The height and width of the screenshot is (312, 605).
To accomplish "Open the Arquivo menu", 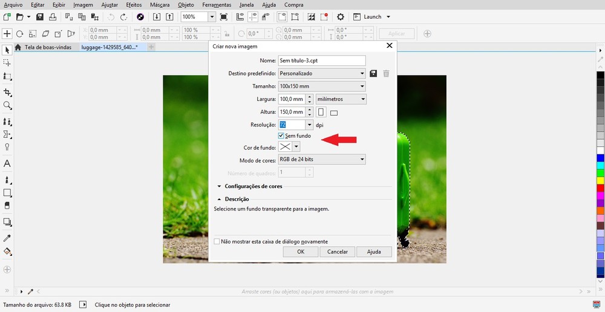I will (x=13, y=5).
